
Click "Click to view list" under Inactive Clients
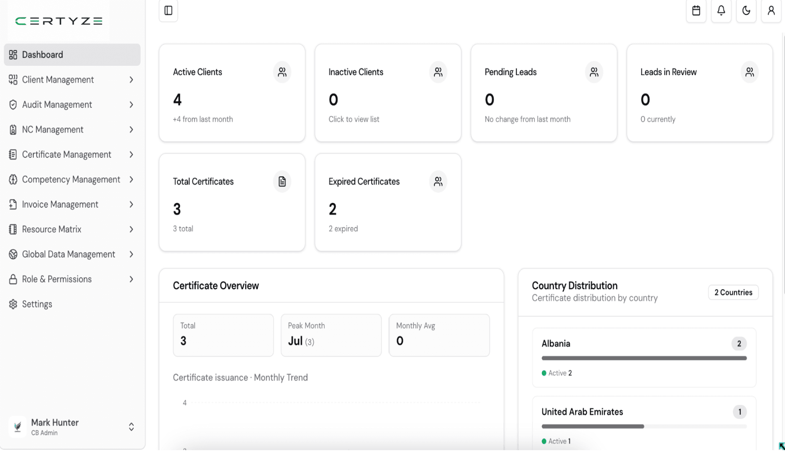click(354, 119)
